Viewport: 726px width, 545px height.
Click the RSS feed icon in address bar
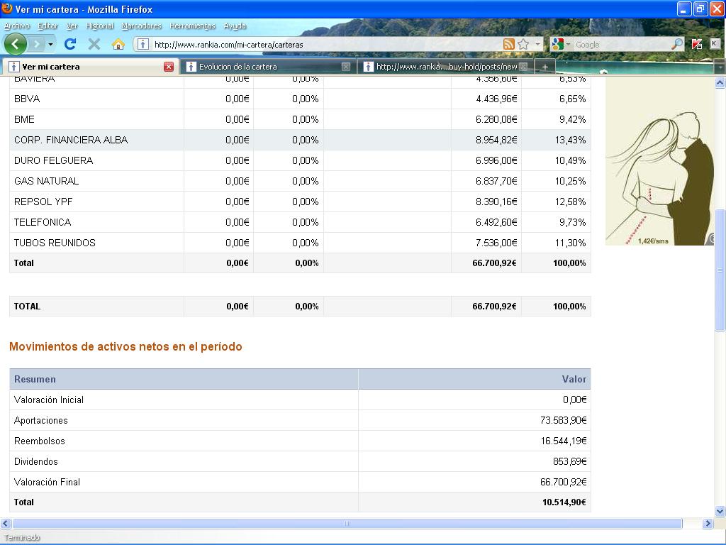(508, 44)
